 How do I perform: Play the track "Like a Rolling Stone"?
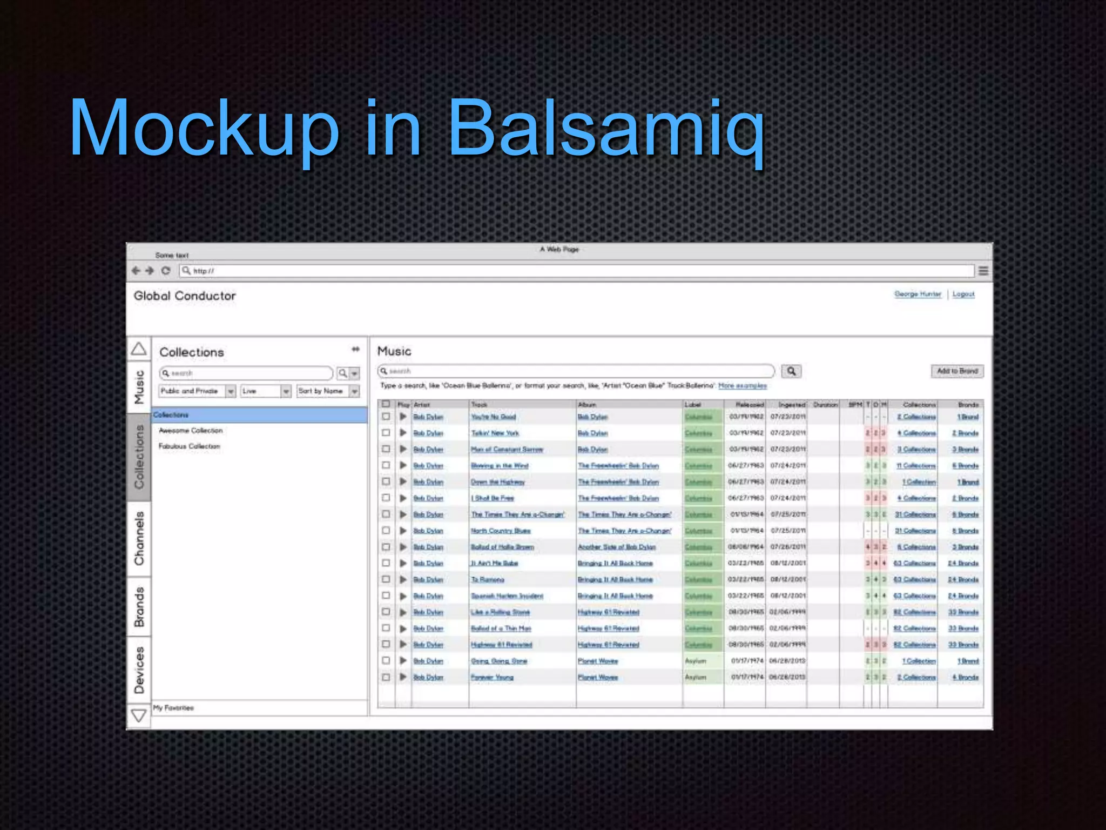coord(403,612)
